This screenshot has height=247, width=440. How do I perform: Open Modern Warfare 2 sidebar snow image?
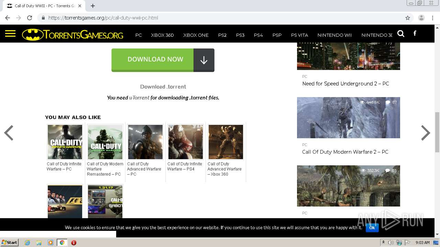pyautogui.click(x=349, y=118)
